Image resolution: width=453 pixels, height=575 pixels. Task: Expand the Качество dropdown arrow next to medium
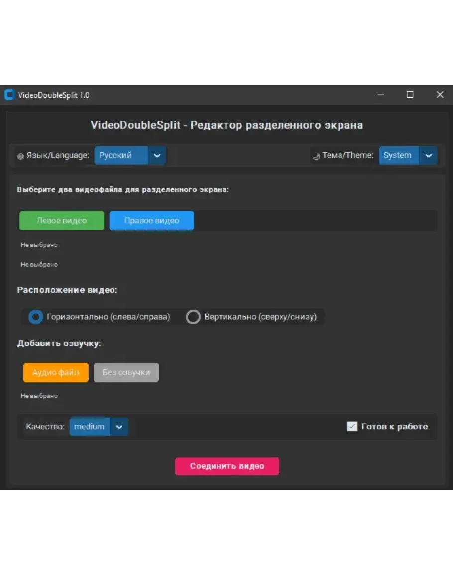coord(119,427)
